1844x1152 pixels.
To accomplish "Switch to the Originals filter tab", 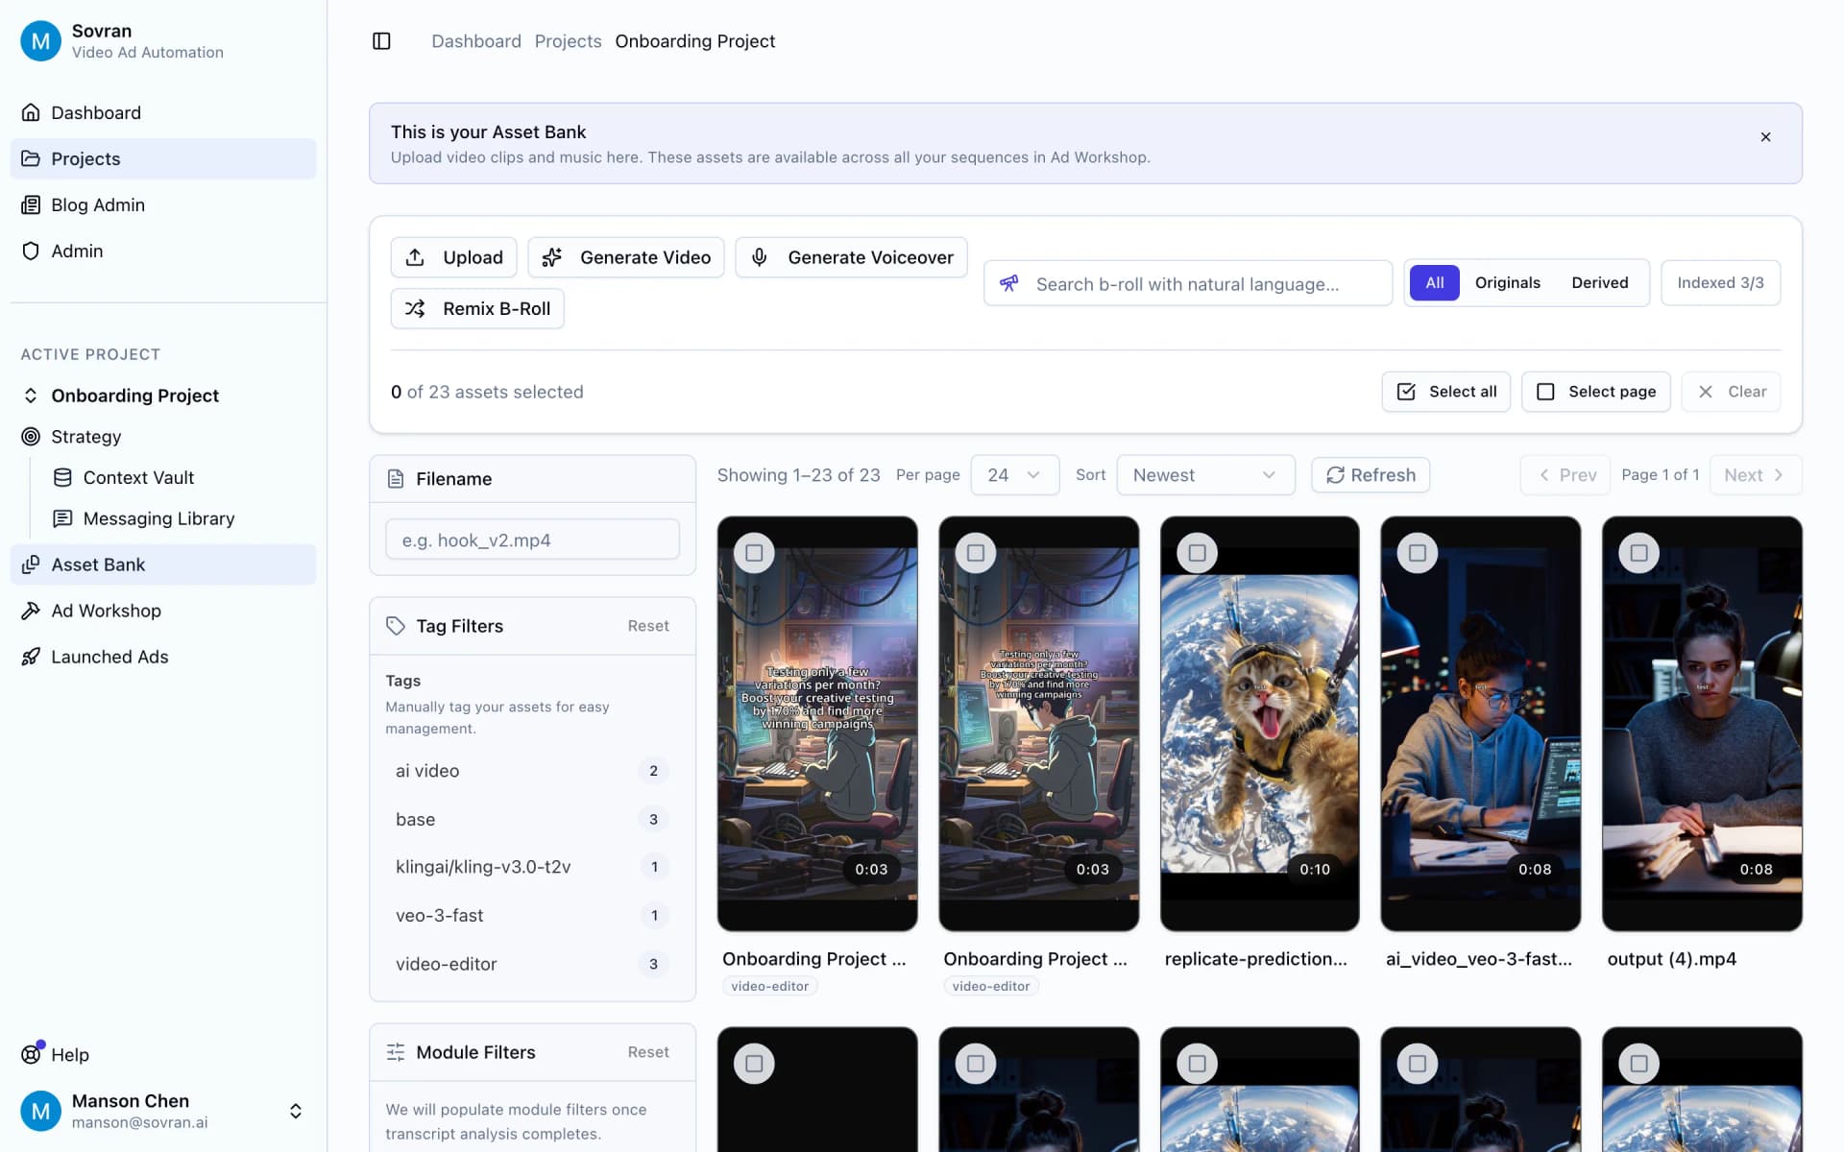I will point(1507,282).
